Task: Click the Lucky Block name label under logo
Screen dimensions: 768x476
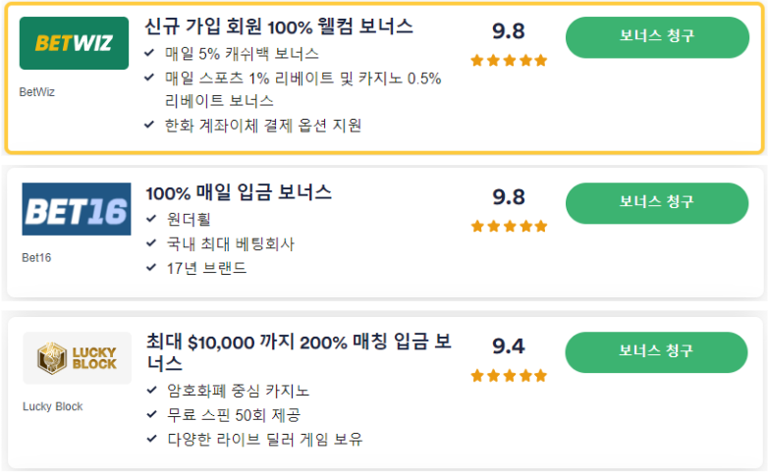Action: click(x=52, y=406)
